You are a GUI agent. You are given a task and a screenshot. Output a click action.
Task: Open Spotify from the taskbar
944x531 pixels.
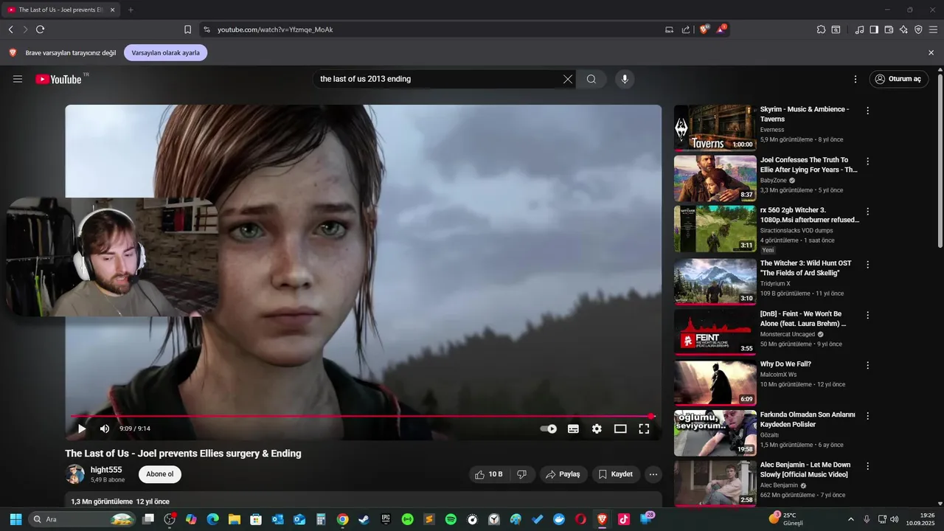coord(451,519)
